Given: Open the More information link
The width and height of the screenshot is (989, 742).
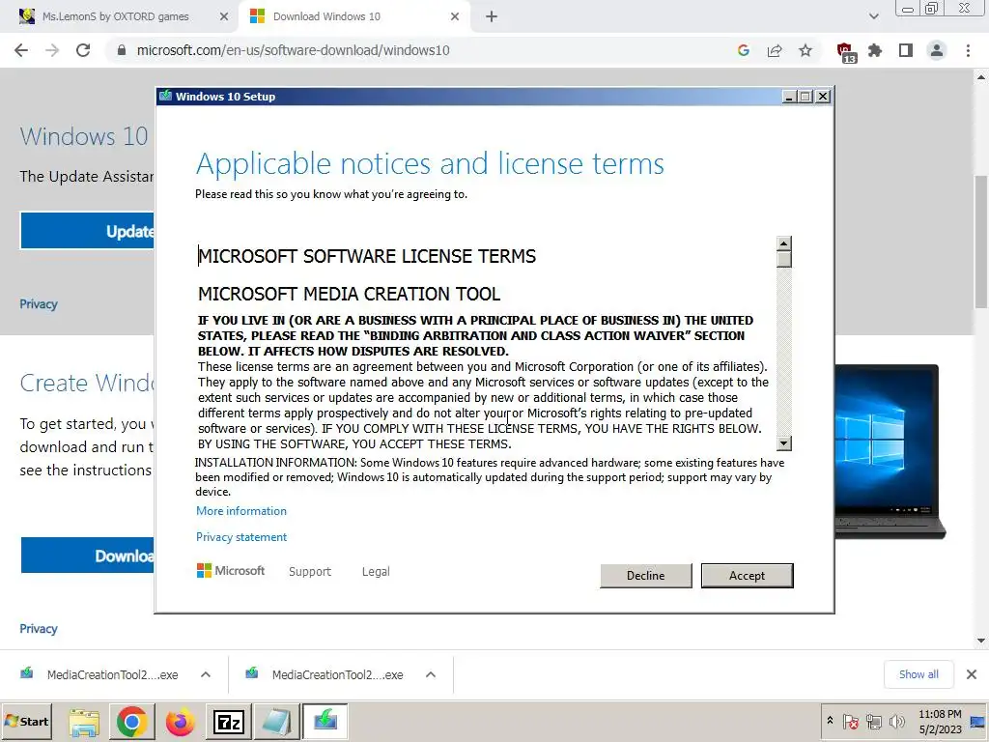Looking at the screenshot, I should (x=240, y=511).
